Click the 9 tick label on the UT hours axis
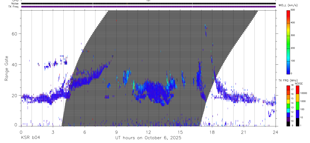This screenshot has width=310, height=143. click(116, 132)
